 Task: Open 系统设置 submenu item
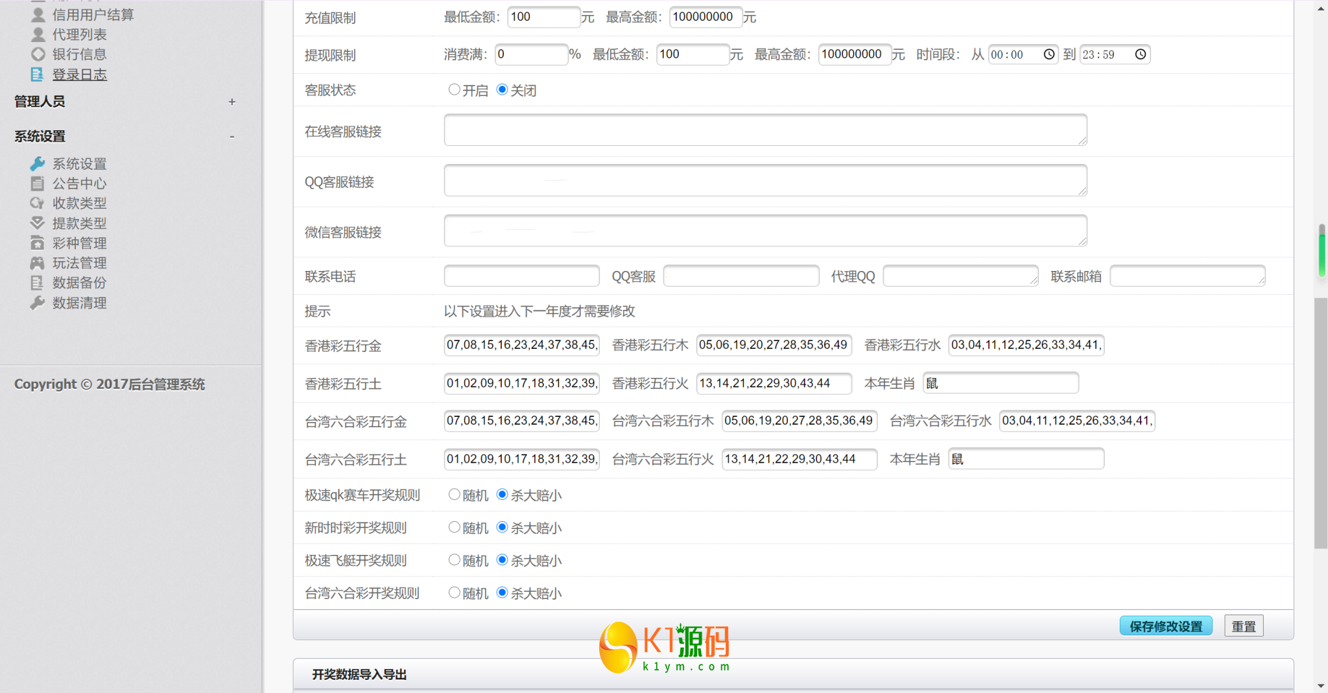pos(79,163)
